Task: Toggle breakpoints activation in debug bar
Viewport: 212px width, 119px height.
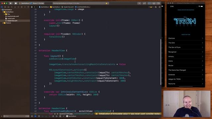Action: [x=35, y=116]
